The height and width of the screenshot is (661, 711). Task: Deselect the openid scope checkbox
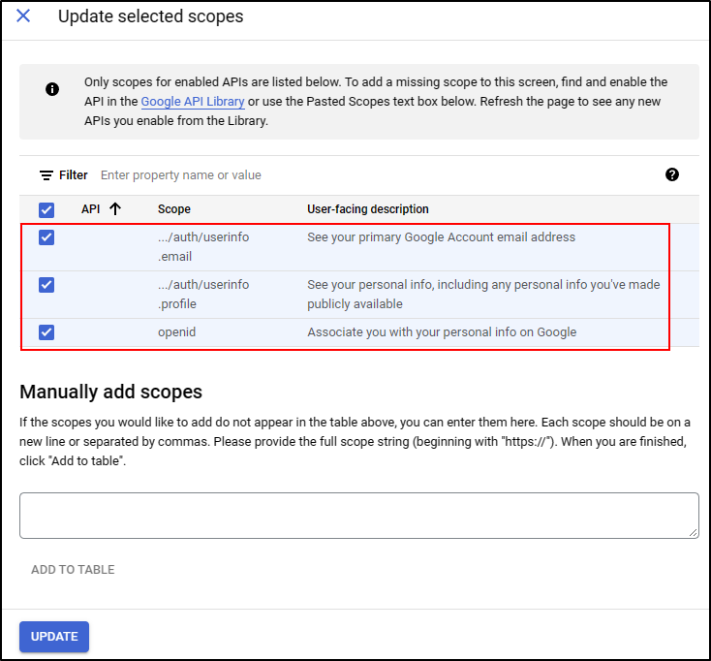click(46, 331)
